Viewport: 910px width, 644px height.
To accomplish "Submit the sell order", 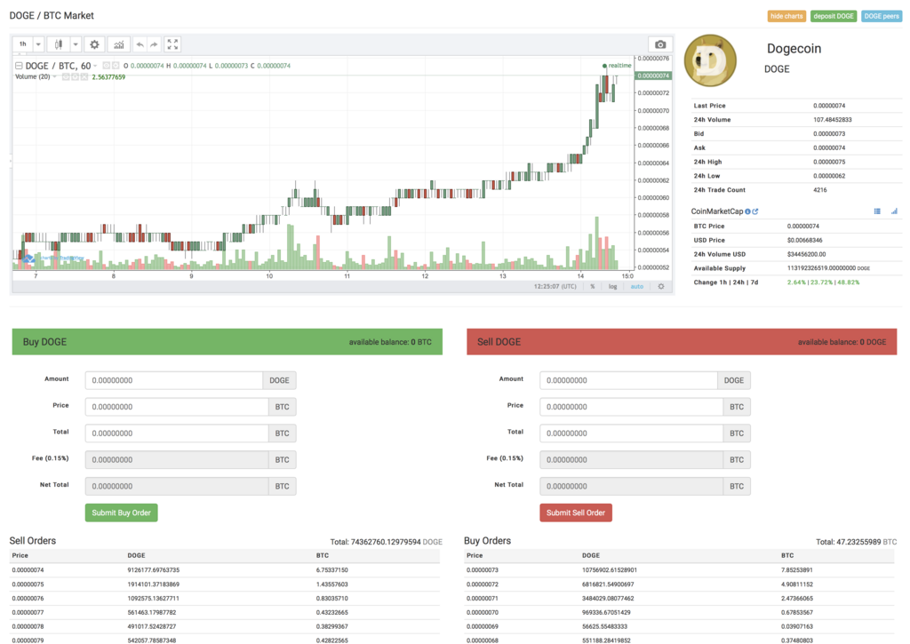I will pos(576,513).
